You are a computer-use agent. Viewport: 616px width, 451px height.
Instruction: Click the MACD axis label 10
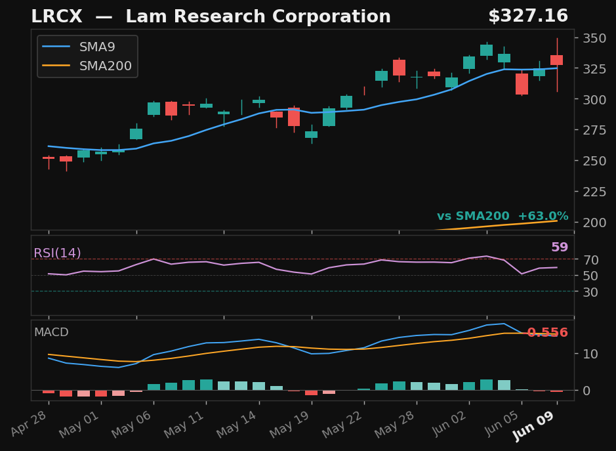(590, 354)
